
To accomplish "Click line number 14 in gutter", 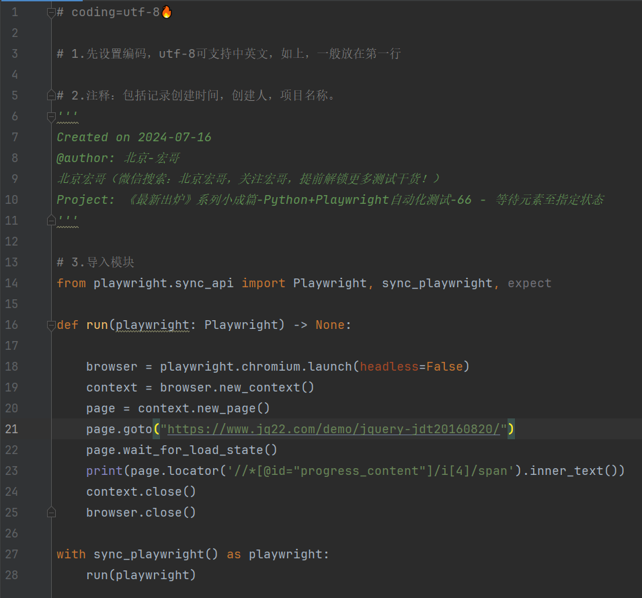I will [11, 283].
